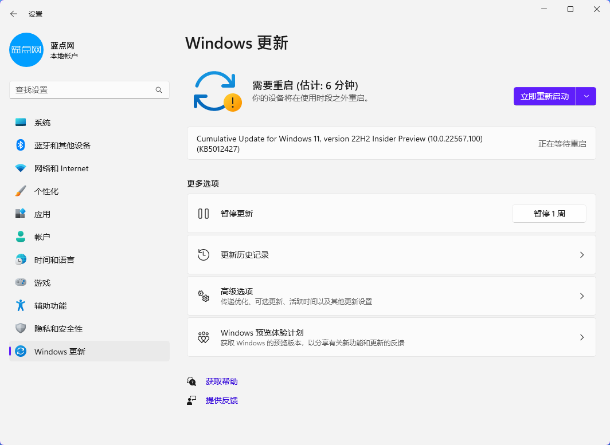Select the 应用 apps icon

coord(19,214)
